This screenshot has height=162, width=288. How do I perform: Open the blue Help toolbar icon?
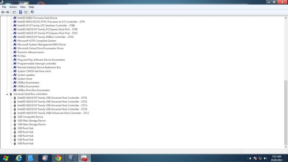tap(21, 12)
